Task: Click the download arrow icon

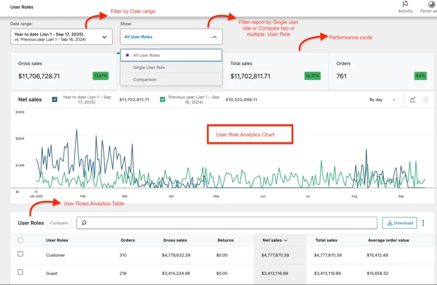Action: [x=390, y=222]
